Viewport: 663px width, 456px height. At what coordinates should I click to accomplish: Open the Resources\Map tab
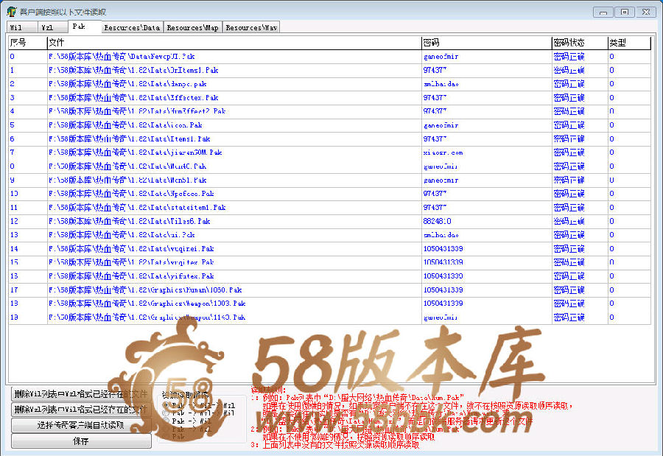pyautogui.click(x=192, y=27)
